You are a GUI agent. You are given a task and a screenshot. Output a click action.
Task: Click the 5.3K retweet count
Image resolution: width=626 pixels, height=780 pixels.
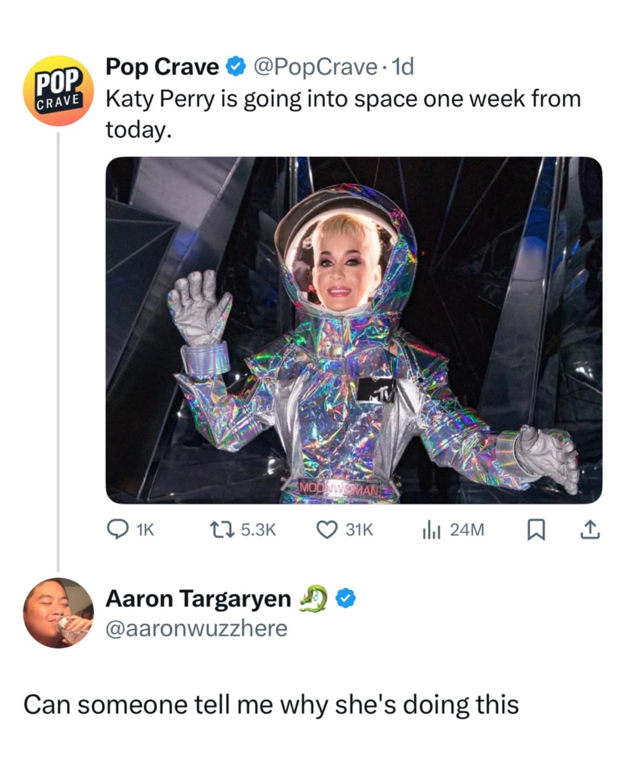tap(259, 530)
